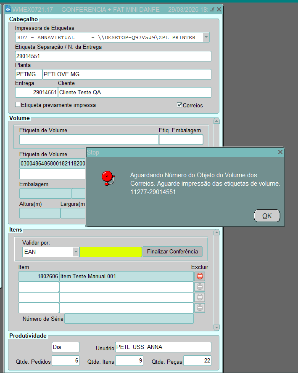
Task: Click the restore window icon in title bar
Action: [x=212, y=9]
